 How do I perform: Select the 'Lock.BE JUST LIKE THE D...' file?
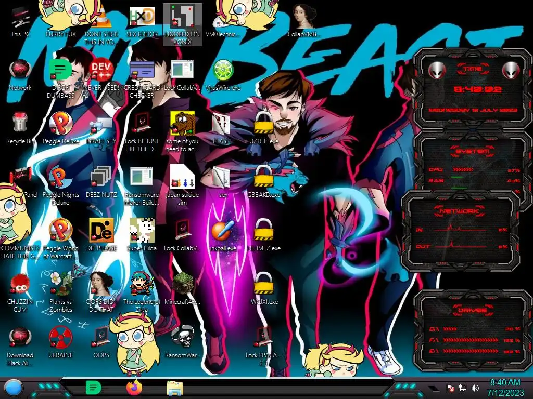142,132
